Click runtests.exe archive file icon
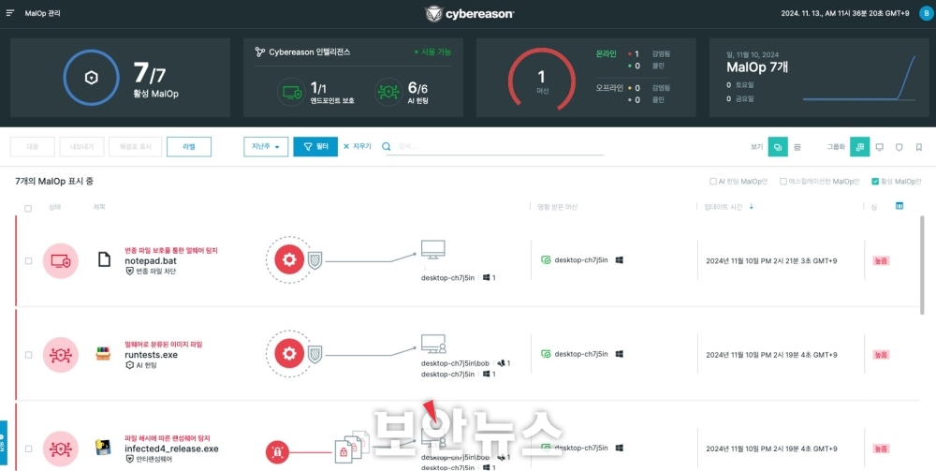 [103, 353]
